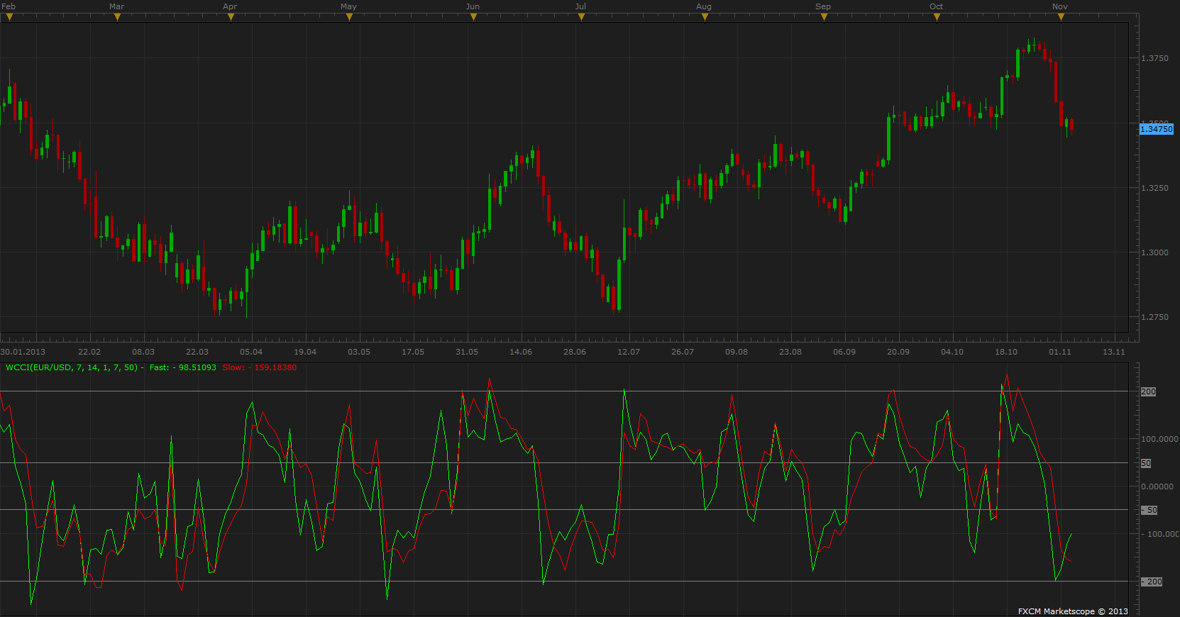Select the - 200 level label on indicator axis
Screen dimensions: 1180x617
1152,582
